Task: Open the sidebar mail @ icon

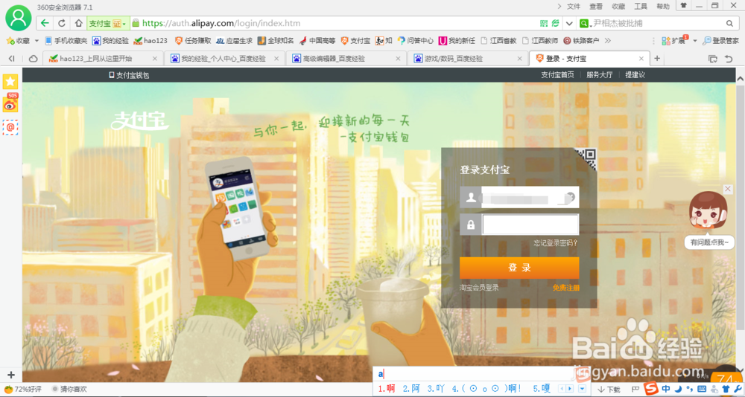Action: tap(10, 127)
